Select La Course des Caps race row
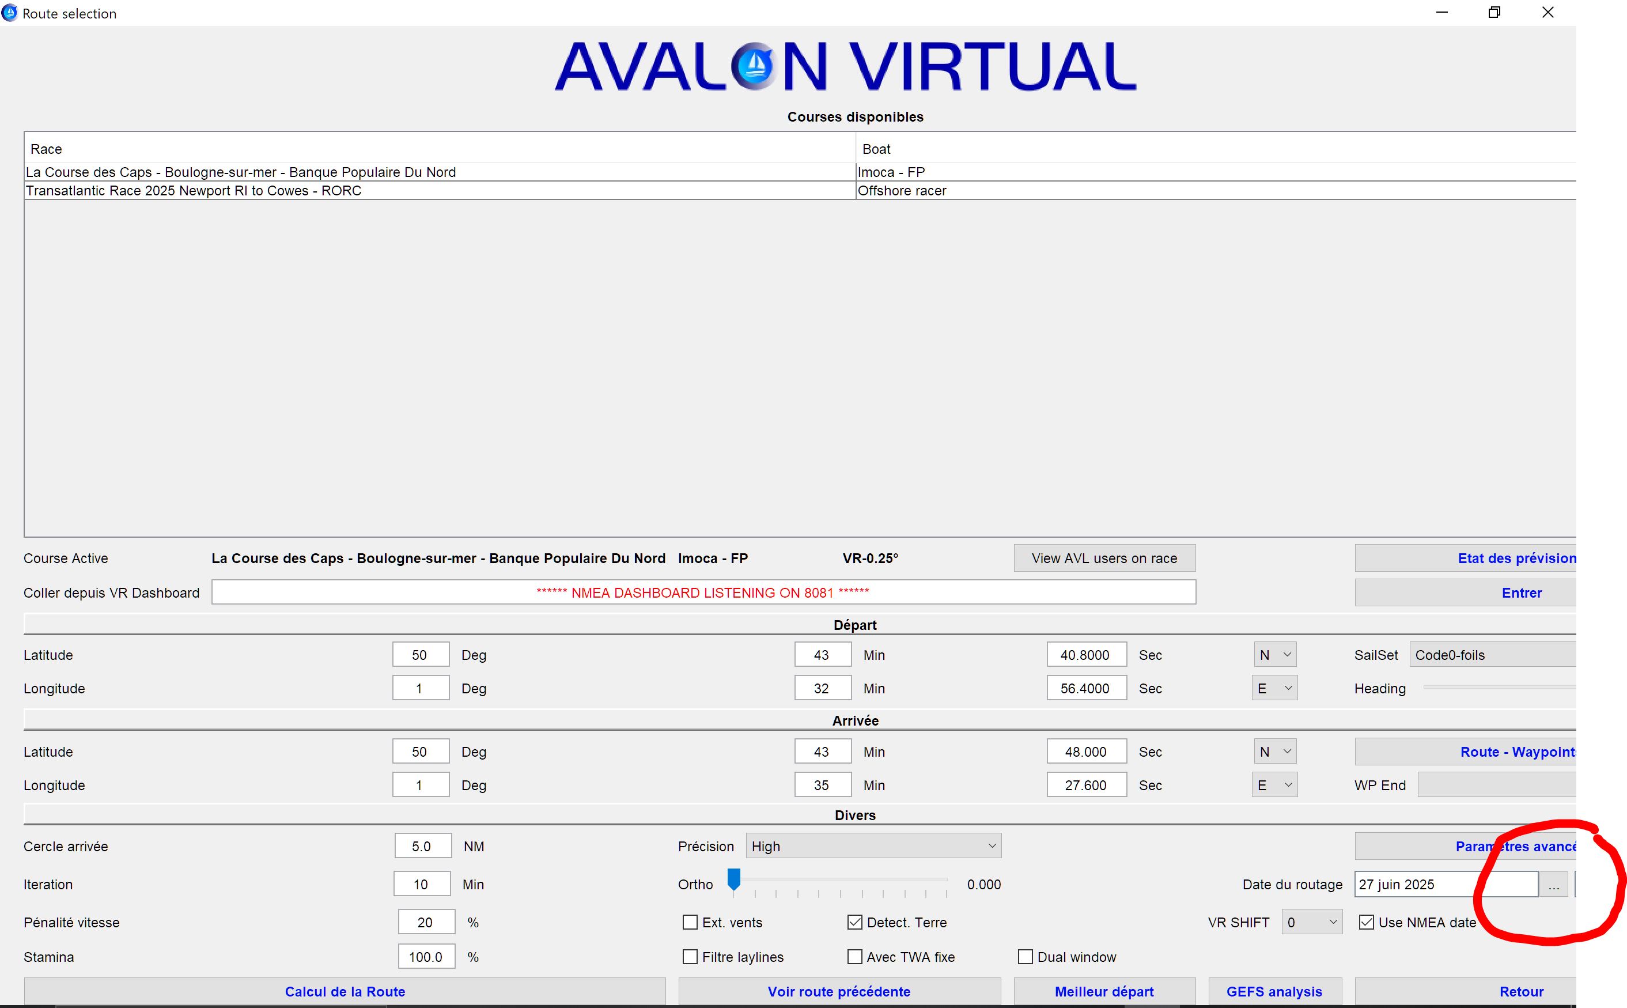Screen dimensions: 1627x1008 point(240,172)
